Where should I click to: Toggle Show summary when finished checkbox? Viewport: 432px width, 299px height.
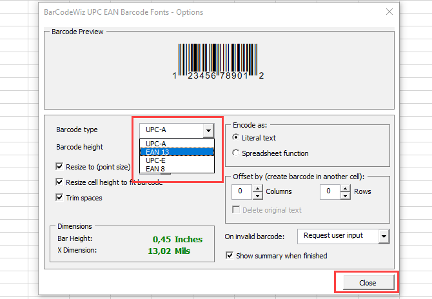pyautogui.click(x=230, y=255)
